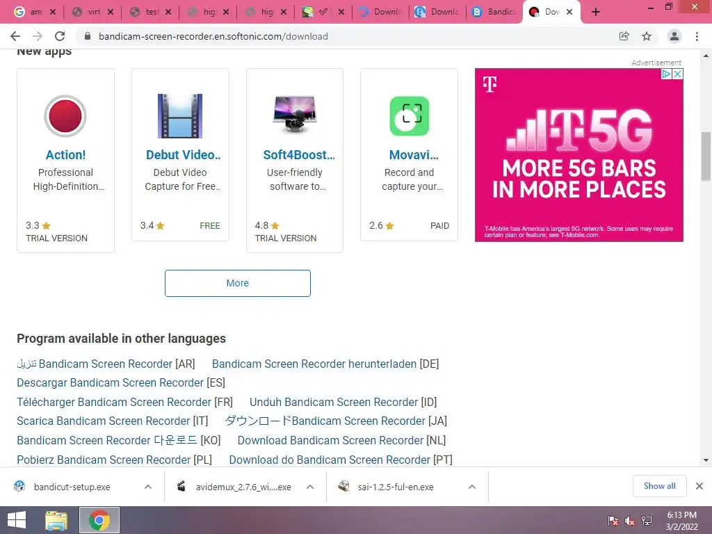Expand options for avidemux download
Viewport: 712px width, 534px height.
pyautogui.click(x=310, y=487)
